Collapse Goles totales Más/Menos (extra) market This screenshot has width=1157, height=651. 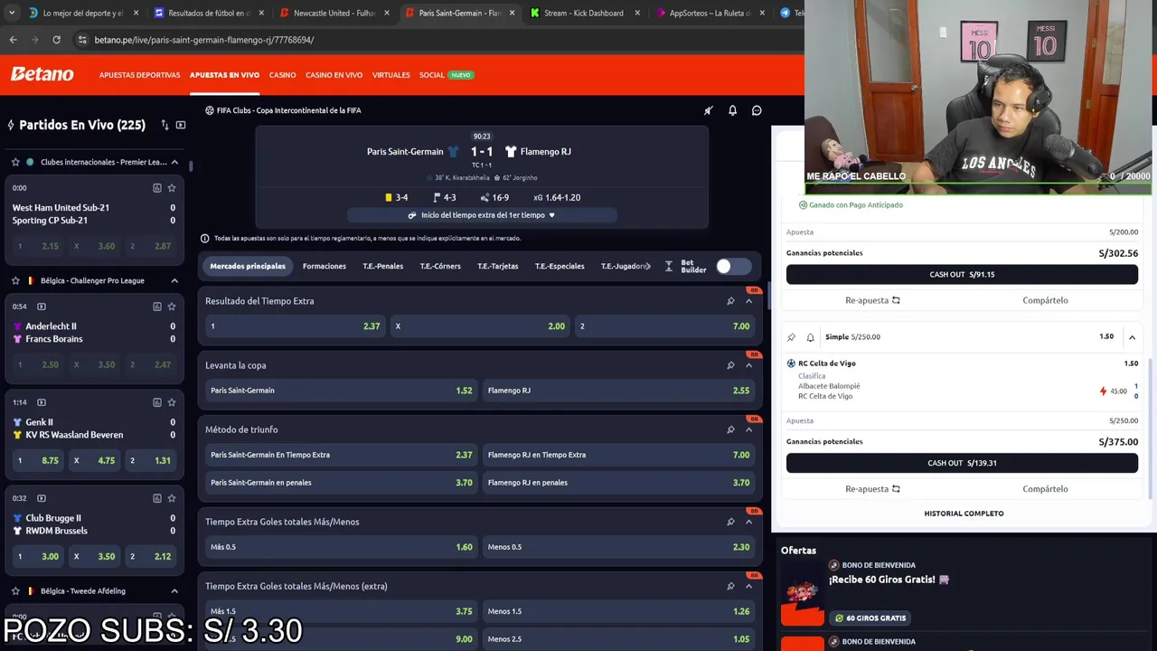(748, 586)
